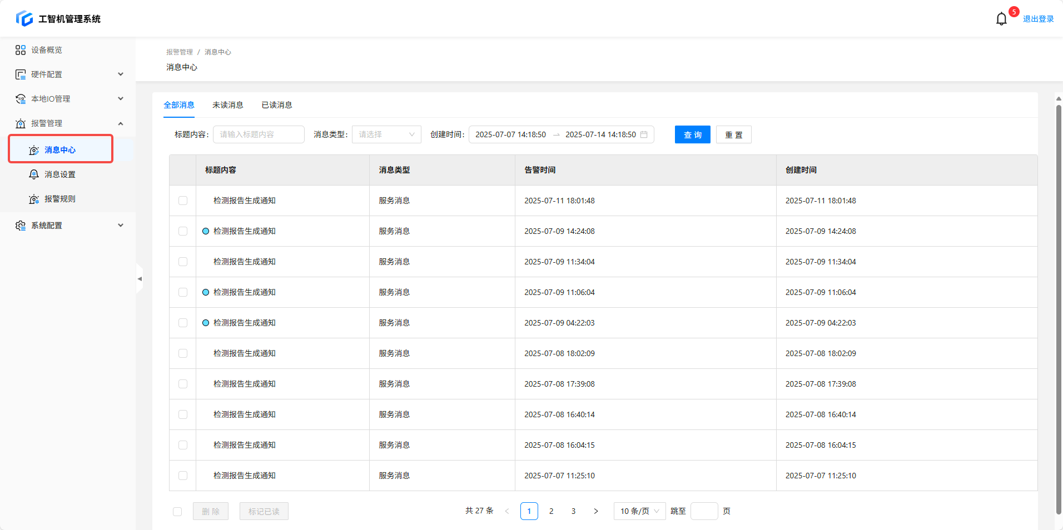Tick checkbox for 2025-07-09 14:24:08 message

(x=183, y=231)
